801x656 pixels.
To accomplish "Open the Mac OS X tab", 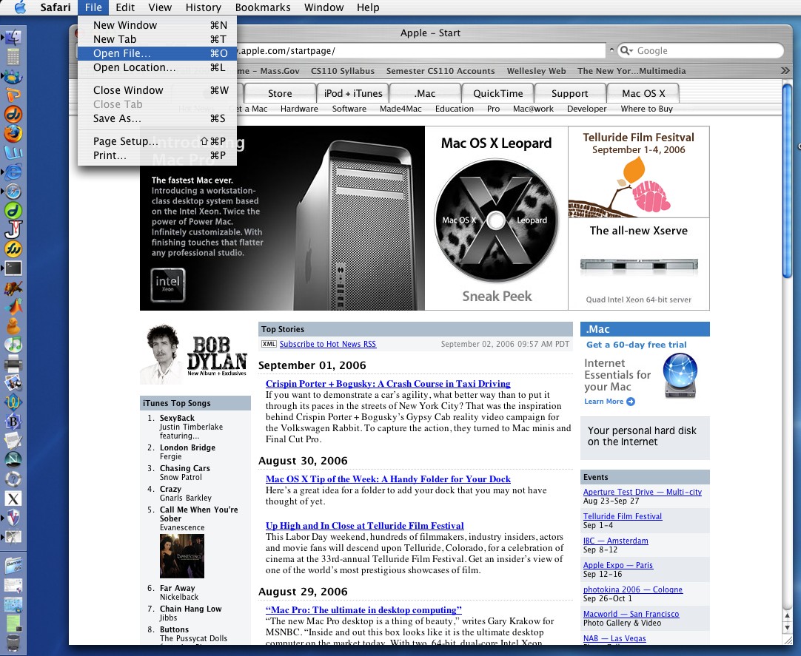I will pos(643,93).
